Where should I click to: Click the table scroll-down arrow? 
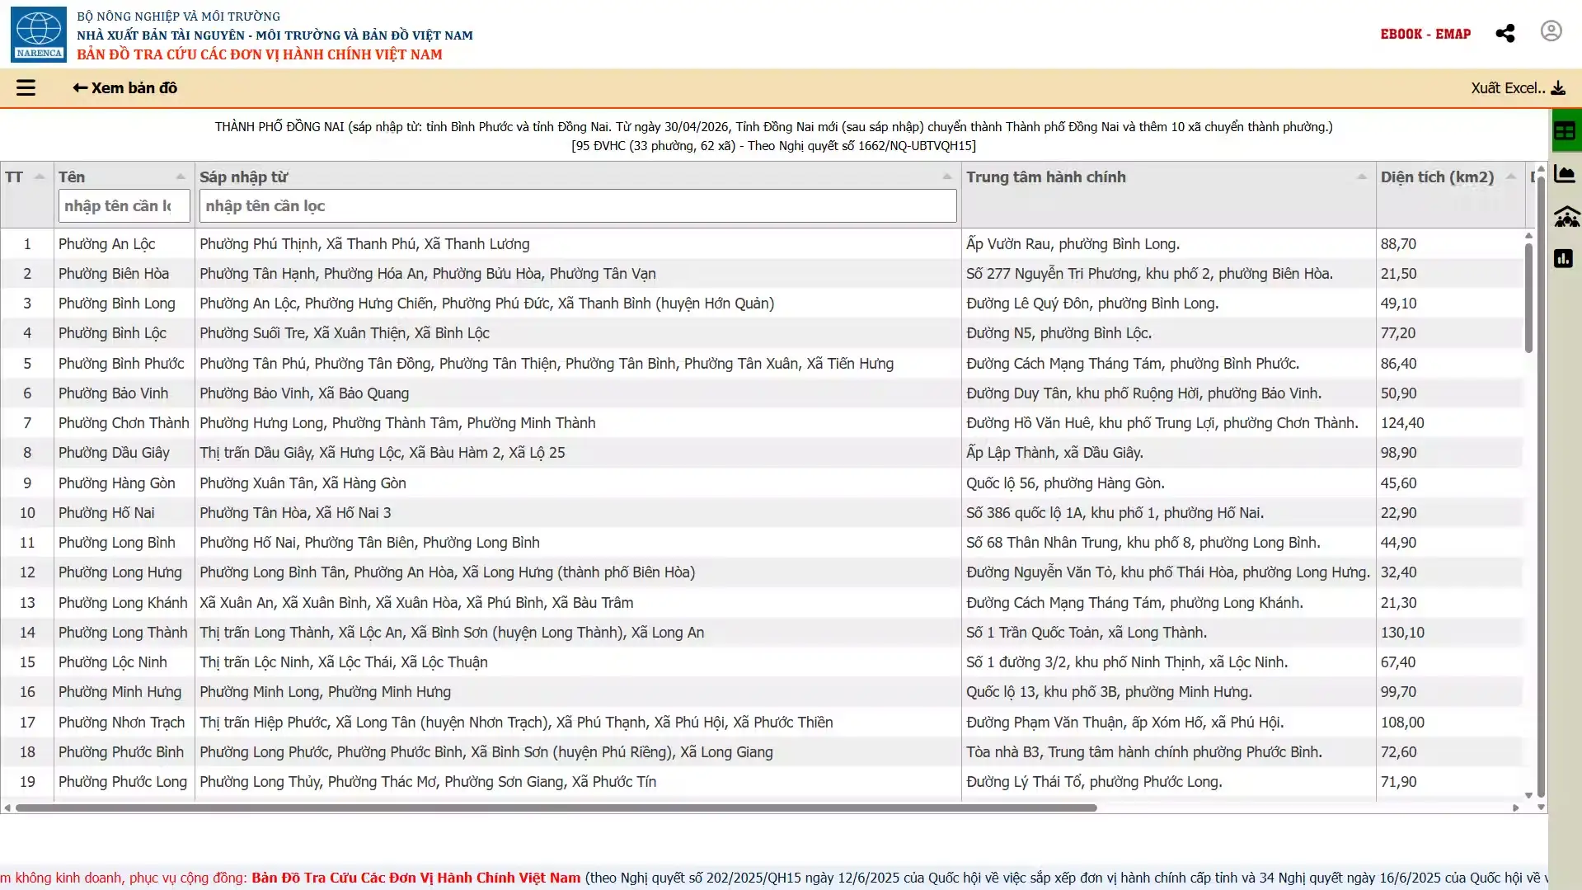point(1528,796)
